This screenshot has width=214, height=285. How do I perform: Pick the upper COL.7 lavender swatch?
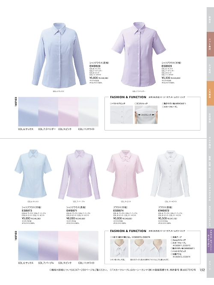click(x=48, y=112)
